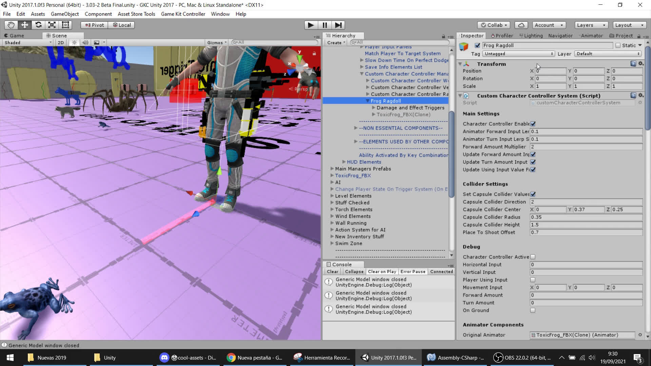Open Transform component gear settings
The width and height of the screenshot is (651, 366).
tap(640, 64)
